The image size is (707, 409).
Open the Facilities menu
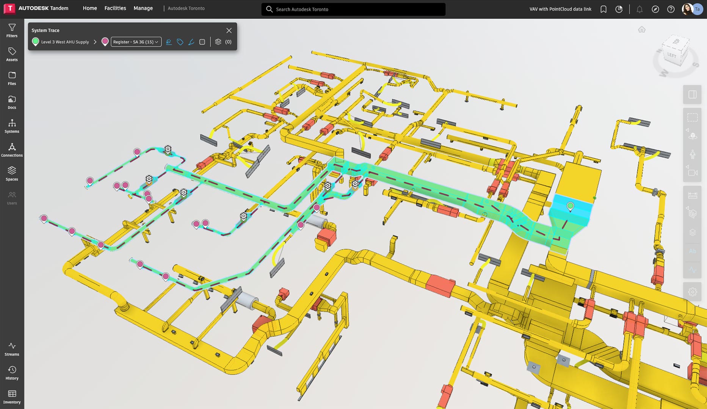(x=115, y=8)
